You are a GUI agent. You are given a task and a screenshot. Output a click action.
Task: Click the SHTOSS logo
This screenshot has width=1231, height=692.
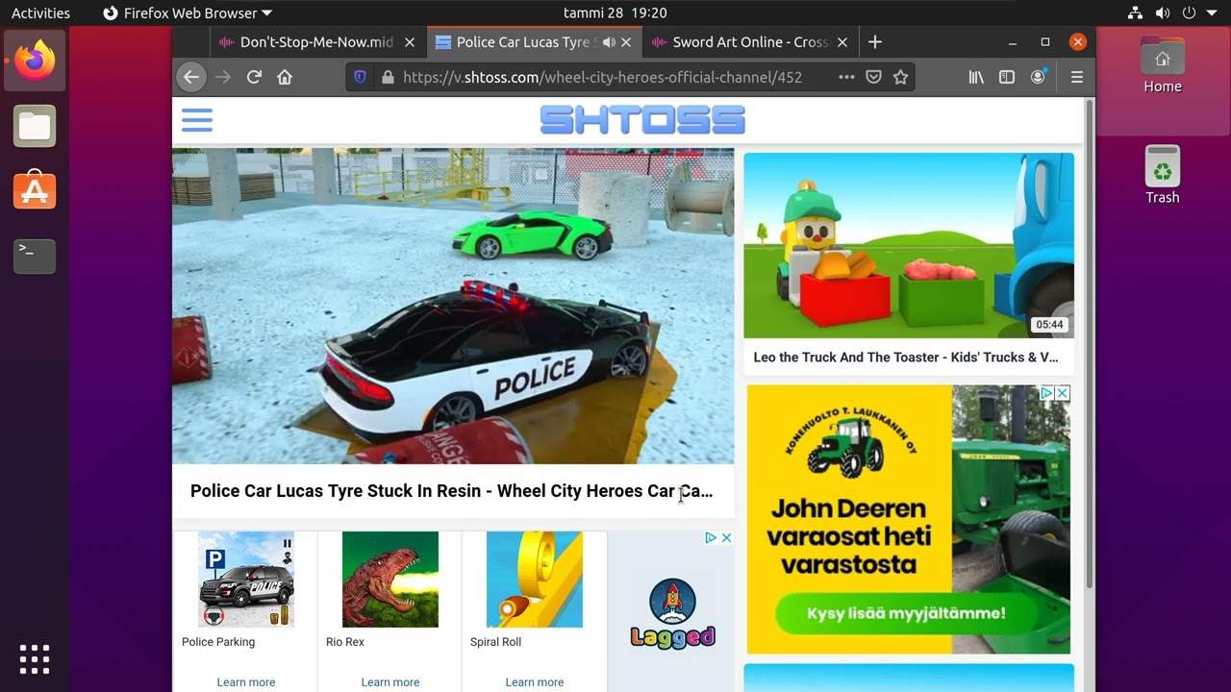642,120
